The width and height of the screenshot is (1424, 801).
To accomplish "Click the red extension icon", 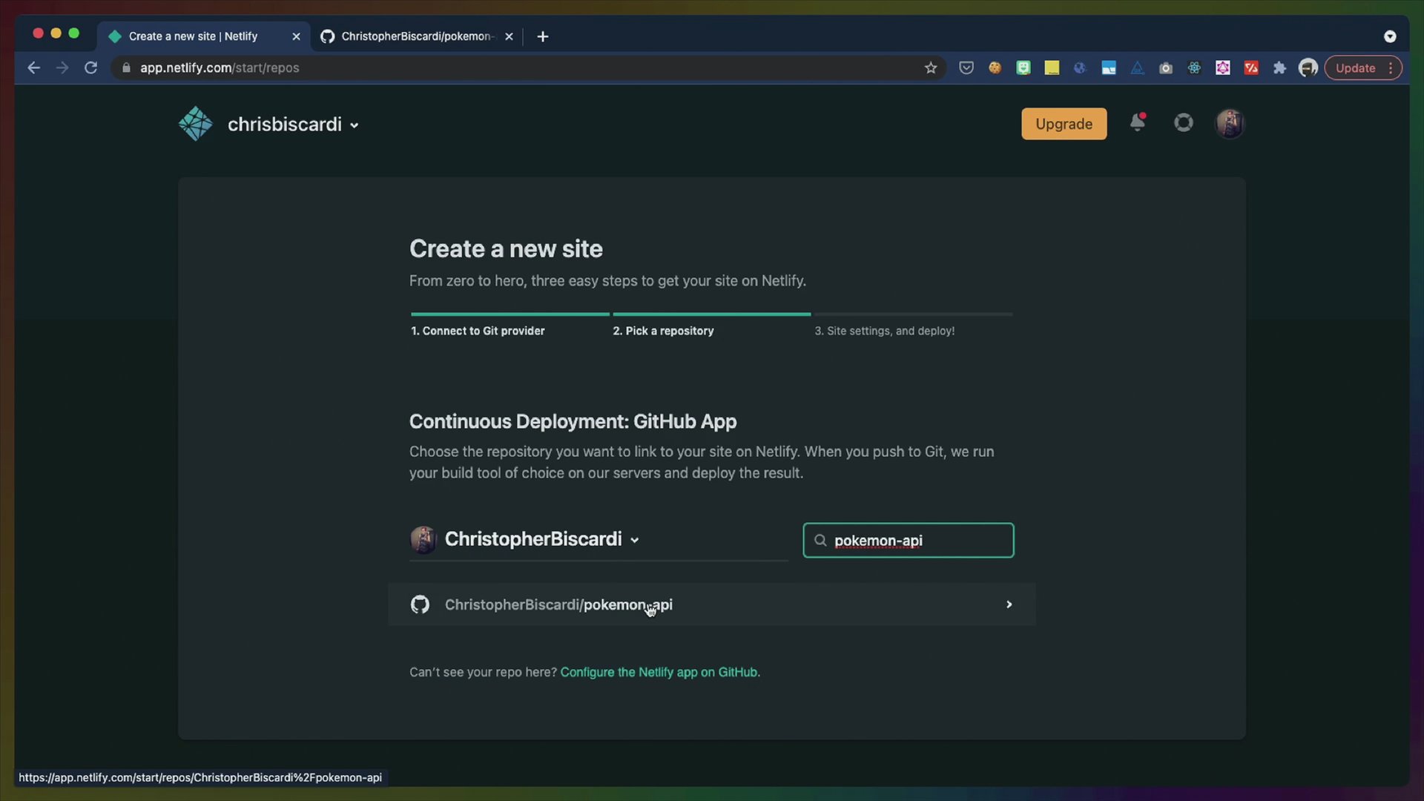I will tap(1251, 67).
